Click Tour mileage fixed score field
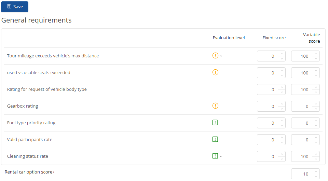Viewport: 328px width, 181px height. (x=268, y=56)
